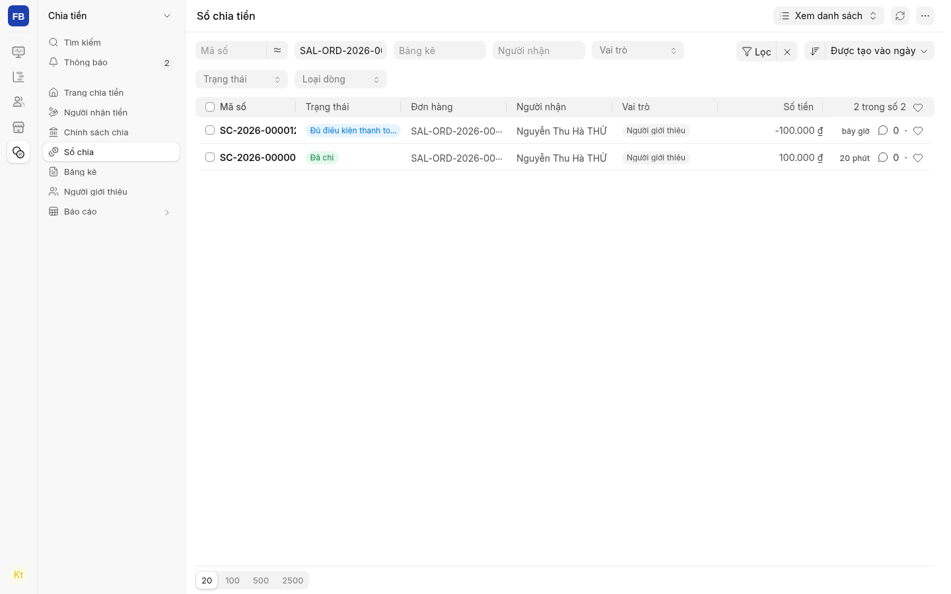Expand the Báo cáo sidebar section
Viewport: 951px width, 594px height.
(111, 212)
